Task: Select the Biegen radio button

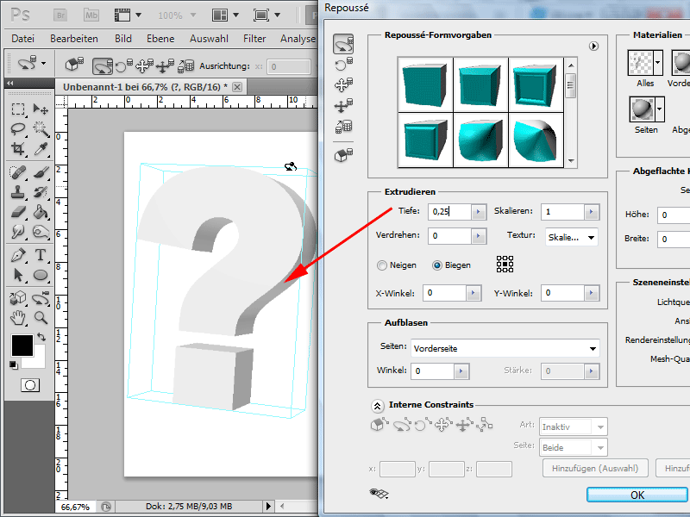Action: tap(437, 265)
